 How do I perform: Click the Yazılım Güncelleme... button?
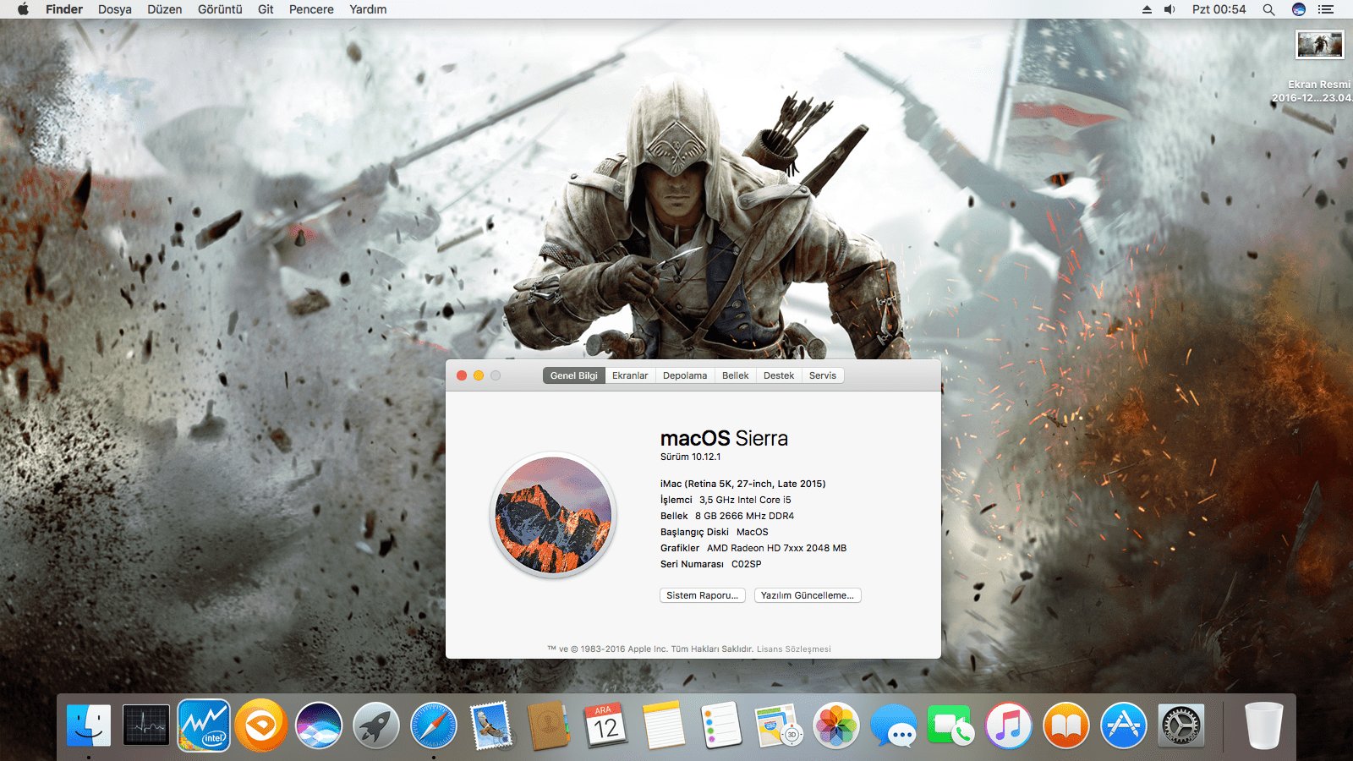click(808, 595)
